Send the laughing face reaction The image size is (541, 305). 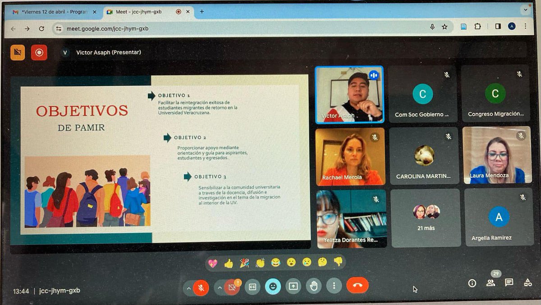tap(275, 262)
